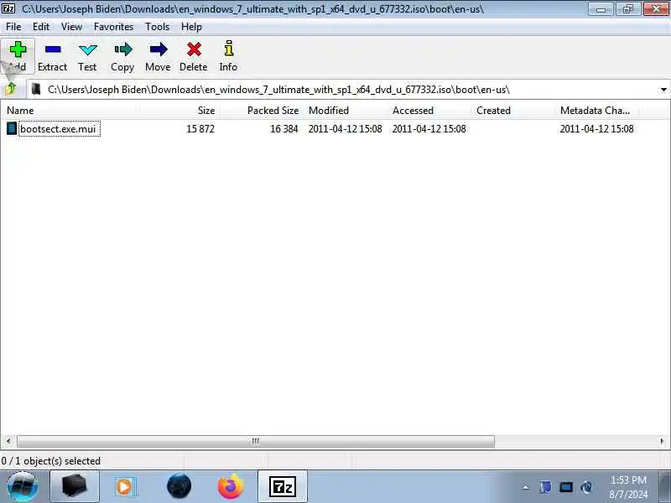Run the Test archive tool
Viewport: 671px width, 503px height.
[87, 56]
